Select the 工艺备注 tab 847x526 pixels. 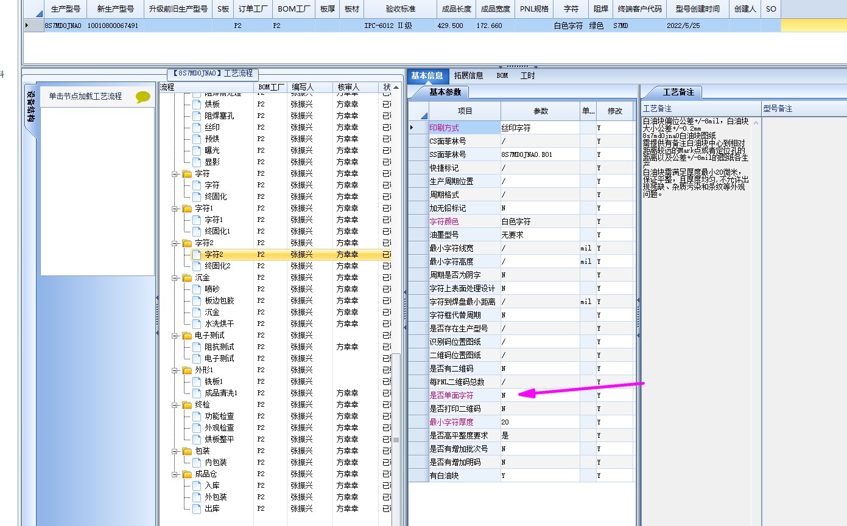click(x=678, y=92)
